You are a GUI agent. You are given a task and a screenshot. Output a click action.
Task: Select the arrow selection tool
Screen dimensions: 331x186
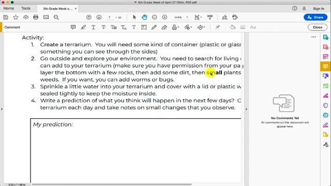(x=134, y=17)
